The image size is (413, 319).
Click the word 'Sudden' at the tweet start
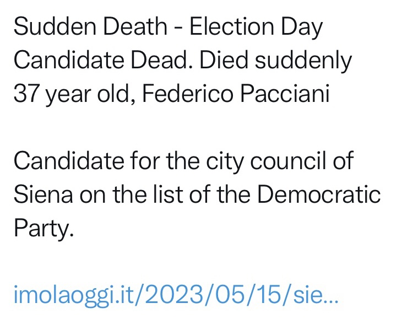[x=55, y=26]
